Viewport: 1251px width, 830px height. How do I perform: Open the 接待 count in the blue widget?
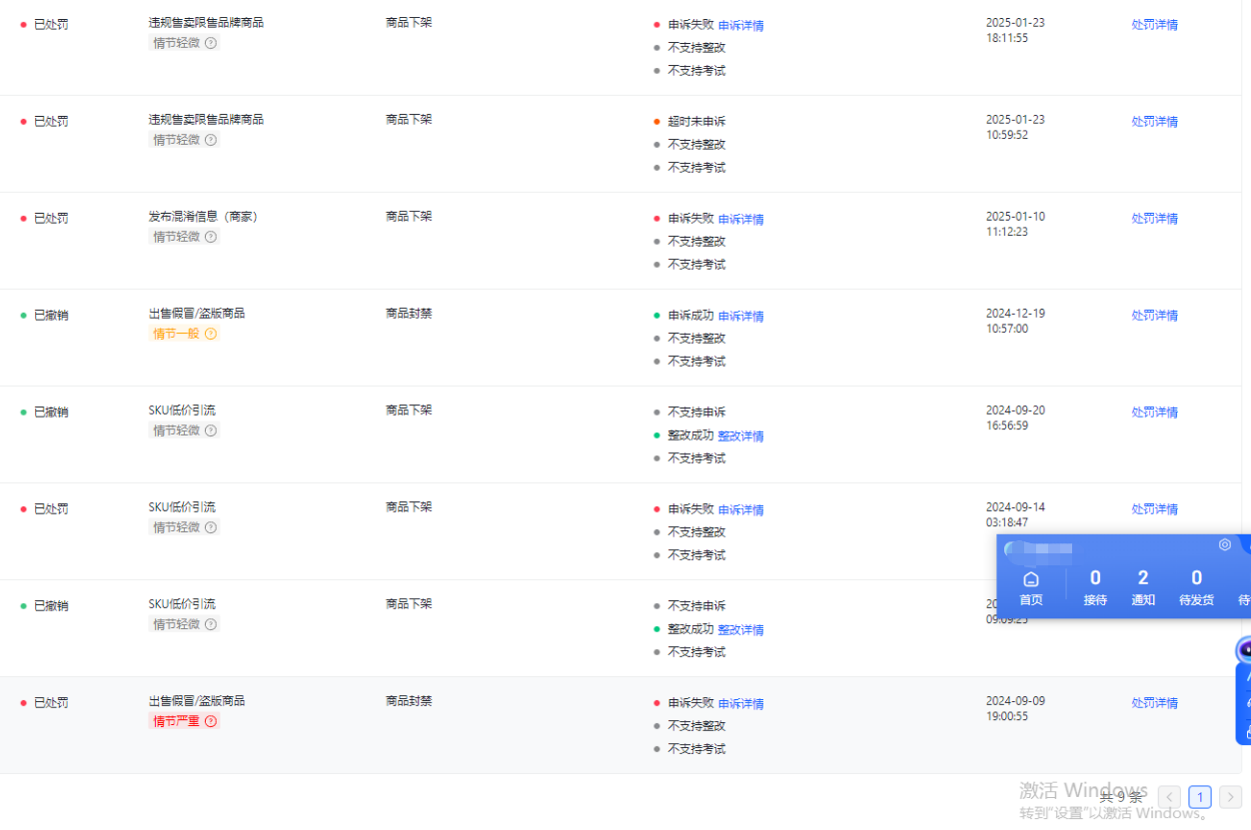(x=1095, y=586)
